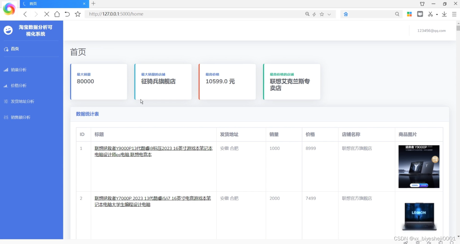Focus the browser search input field
This screenshot has height=244, width=460.
point(371,14)
